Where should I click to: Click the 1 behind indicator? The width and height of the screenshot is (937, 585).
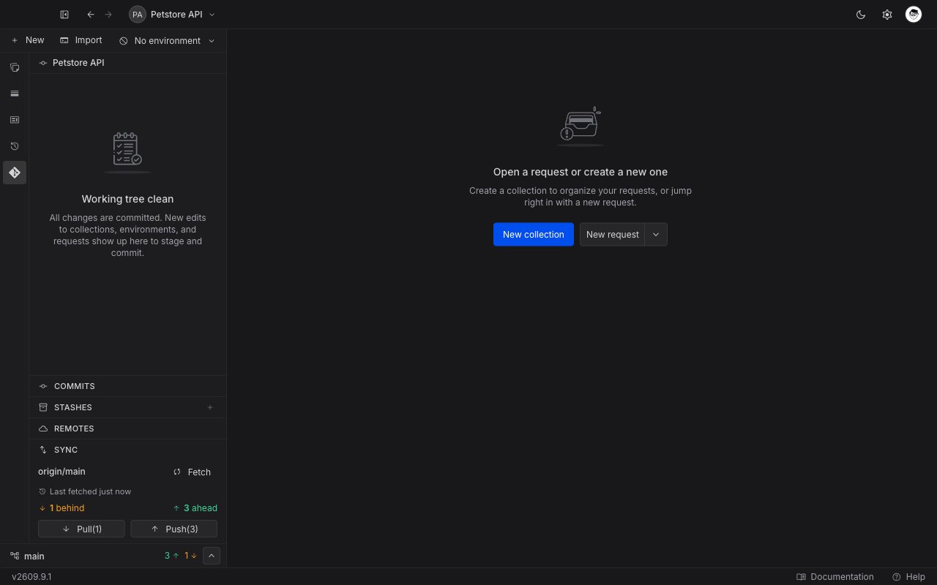coord(61,508)
